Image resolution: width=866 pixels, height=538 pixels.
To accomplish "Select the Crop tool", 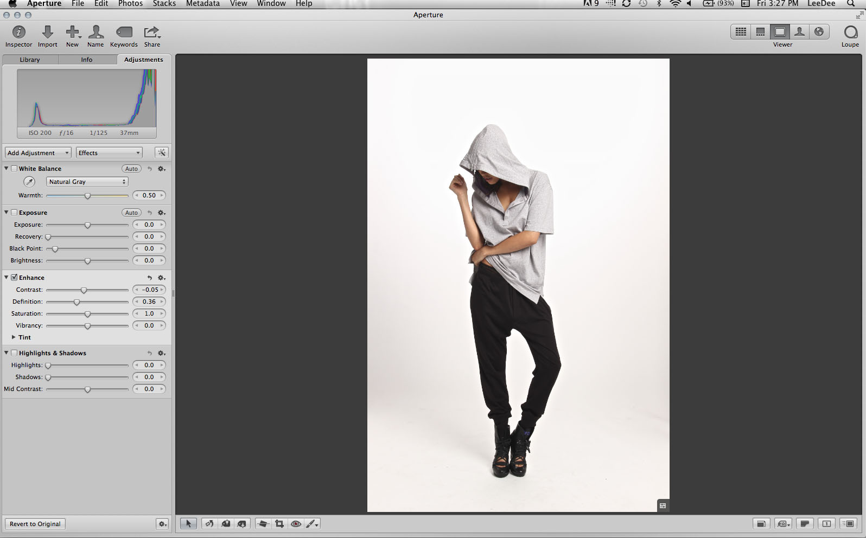I will point(279,524).
